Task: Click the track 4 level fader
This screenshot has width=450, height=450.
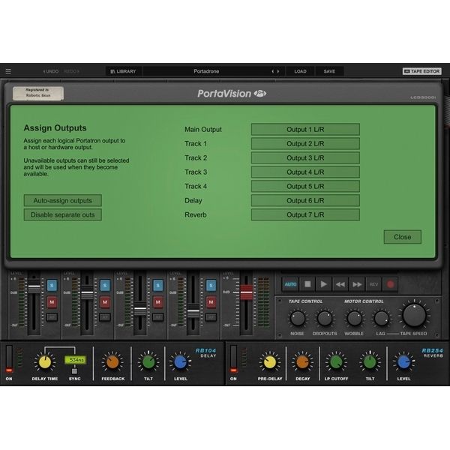Action: [x=193, y=312]
